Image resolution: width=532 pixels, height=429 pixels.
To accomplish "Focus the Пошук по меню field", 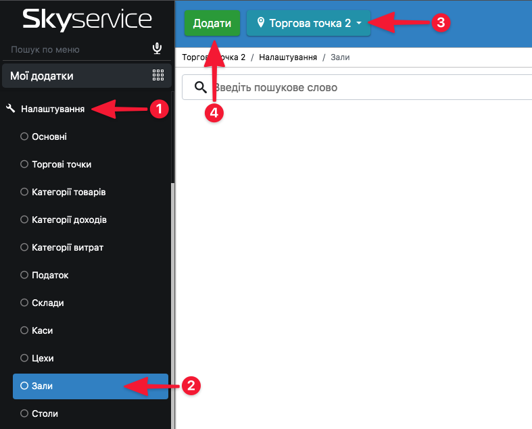I will point(74,49).
